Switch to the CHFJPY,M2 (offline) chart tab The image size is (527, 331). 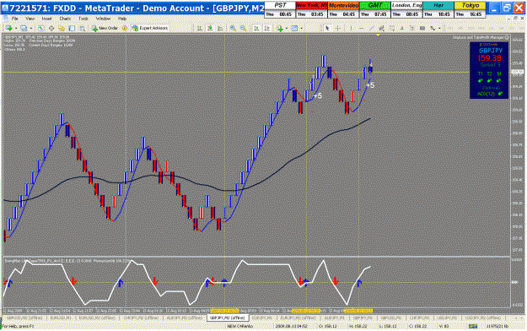tap(140, 317)
